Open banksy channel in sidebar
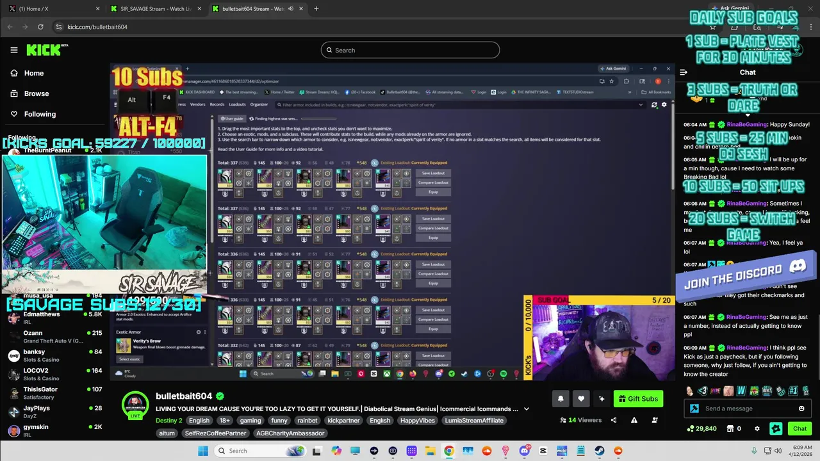This screenshot has width=820, height=461. pyautogui.click(x=54, y=355)
